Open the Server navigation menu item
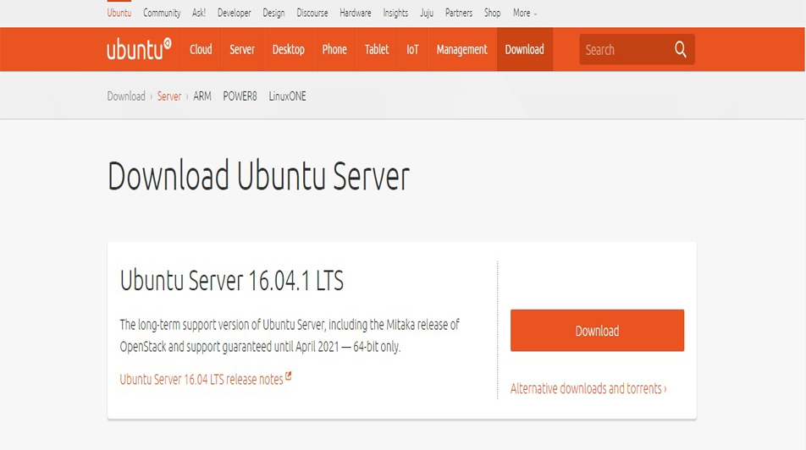This screenshot has height=450, width=806. pyautogui.click(x=242, y=50)
